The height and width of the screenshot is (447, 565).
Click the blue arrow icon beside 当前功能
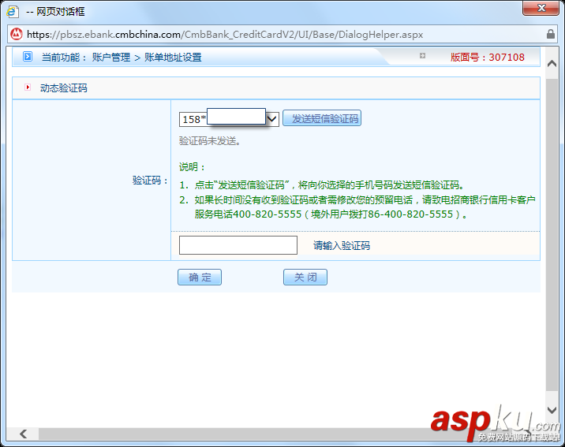[28, 57]
